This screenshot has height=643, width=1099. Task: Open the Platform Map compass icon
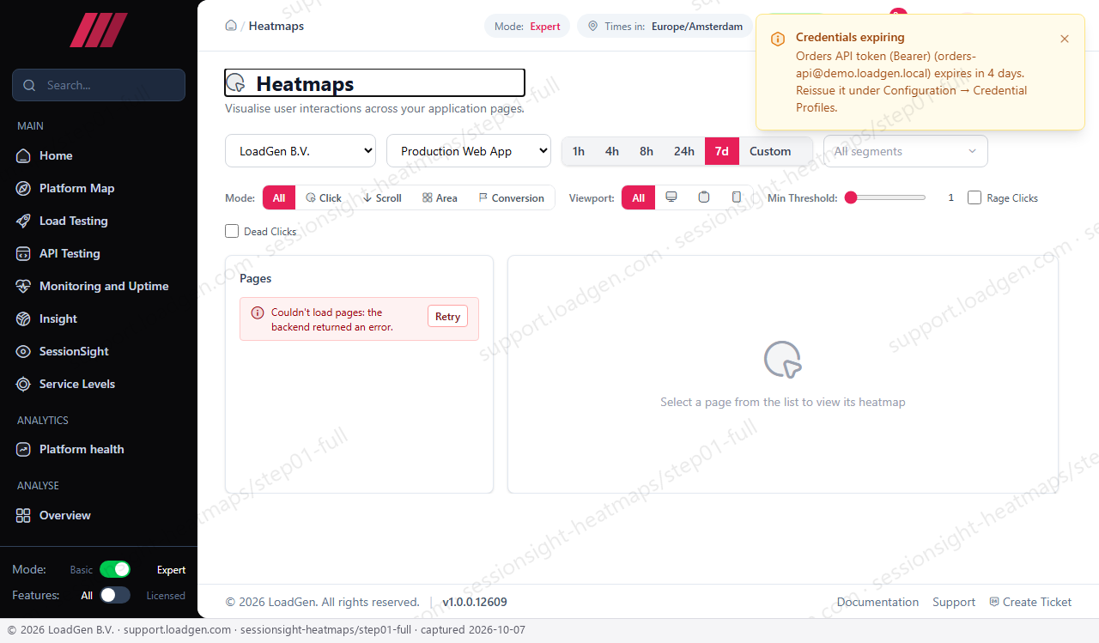coord(23,188)
